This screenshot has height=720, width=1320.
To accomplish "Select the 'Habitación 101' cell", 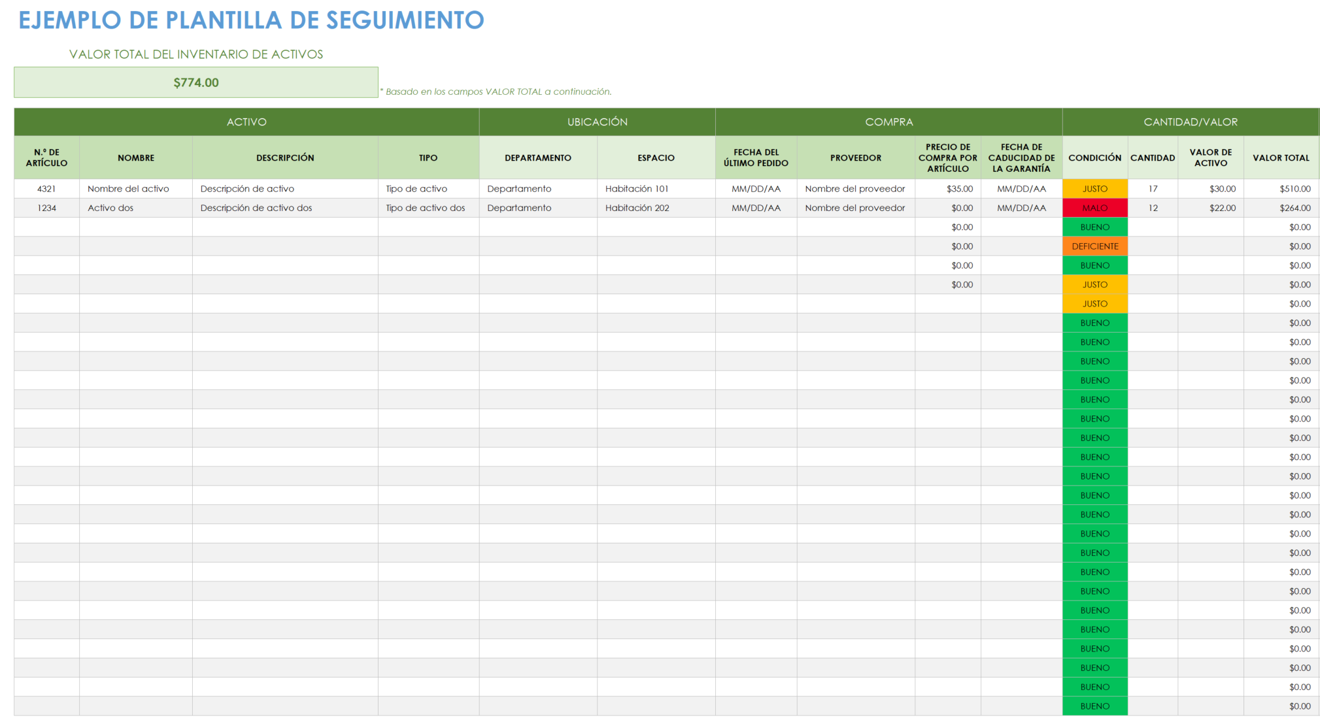I will click(656, 189).
